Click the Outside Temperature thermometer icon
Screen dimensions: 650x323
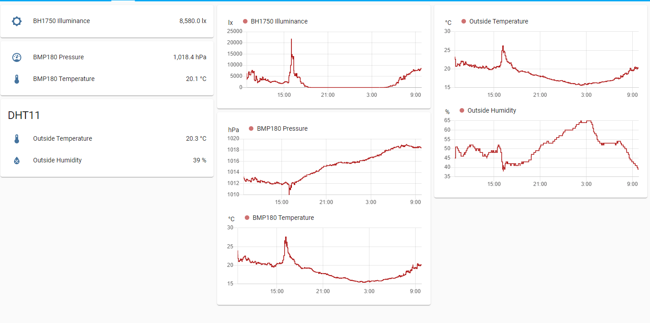(x=17, y=139)
